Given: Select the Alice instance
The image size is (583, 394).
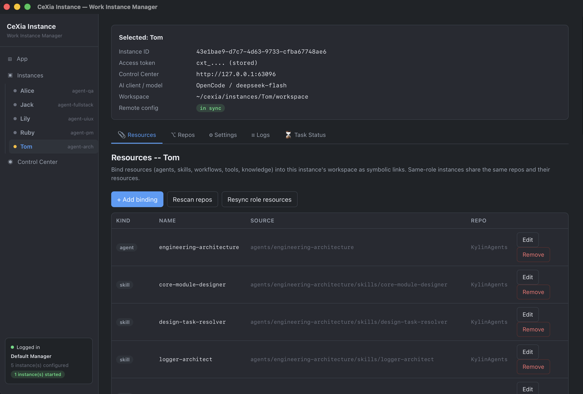Looking at the screenshot, I should 53,91.
